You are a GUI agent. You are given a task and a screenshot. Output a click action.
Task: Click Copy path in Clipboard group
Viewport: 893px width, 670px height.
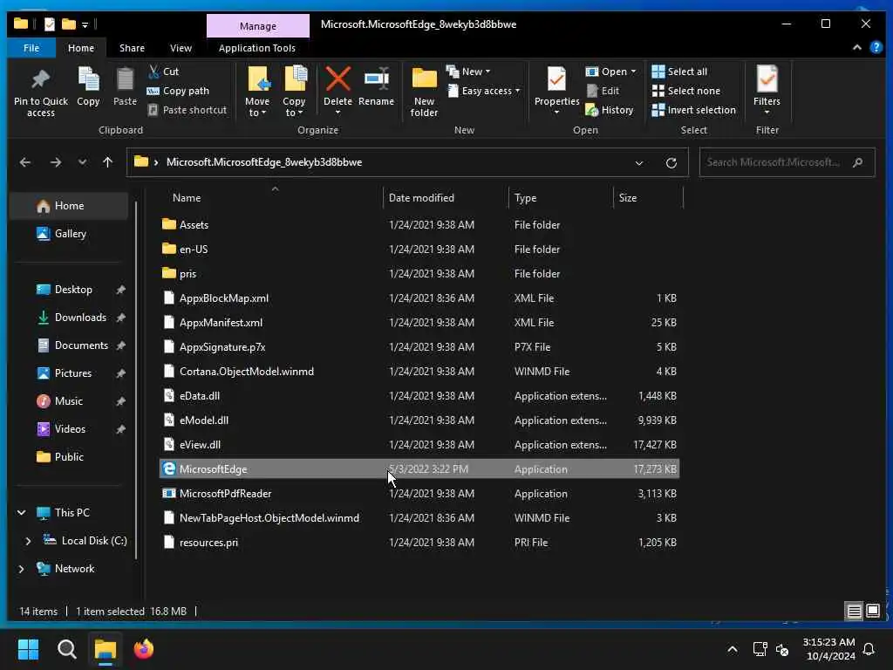coord(178,91)
